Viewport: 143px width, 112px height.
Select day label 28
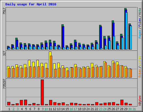point(121,109)
